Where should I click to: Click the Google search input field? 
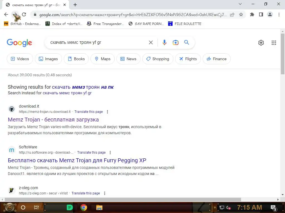click(x=98, y=42)
